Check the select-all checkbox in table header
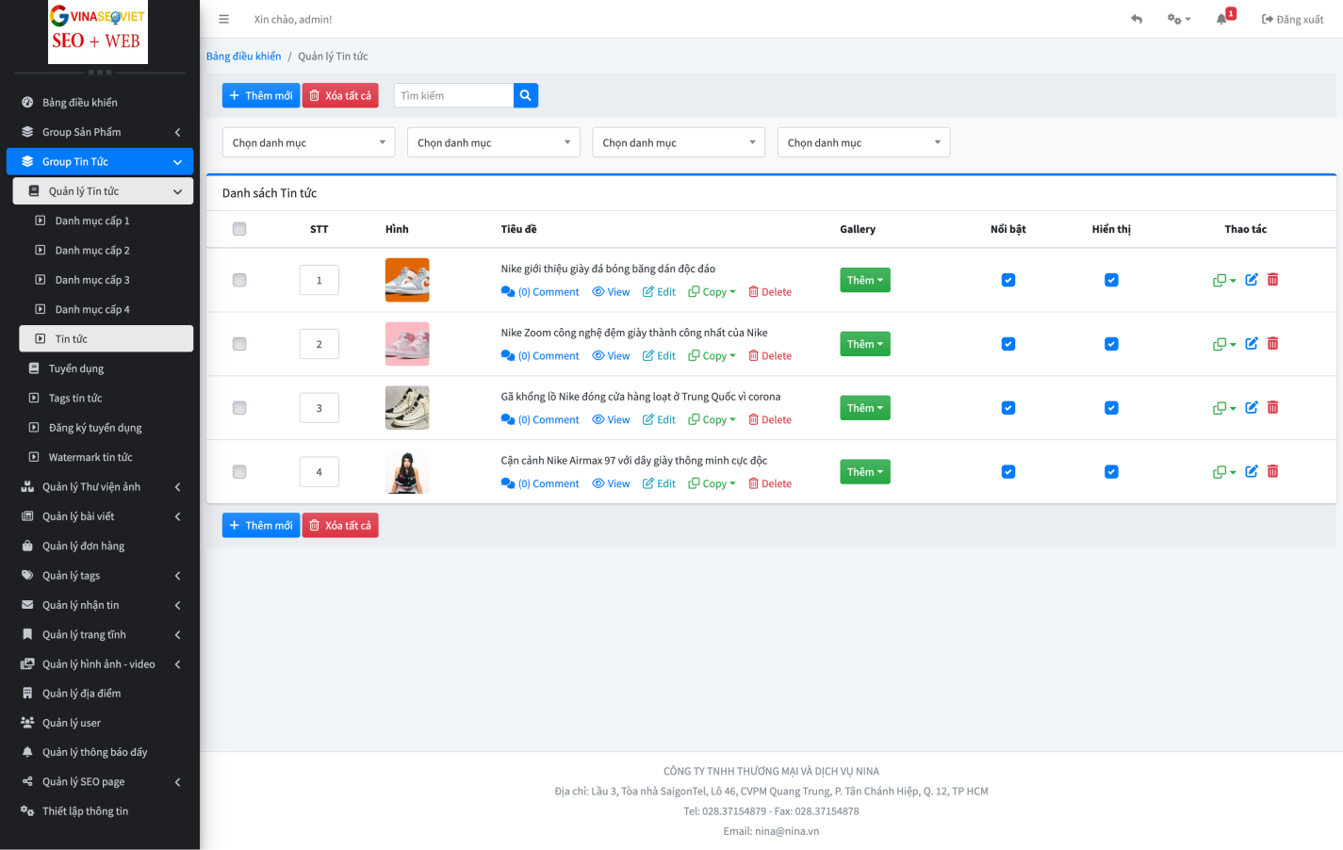Viewport: 1343px width, 850px height. tap(239, 229)
